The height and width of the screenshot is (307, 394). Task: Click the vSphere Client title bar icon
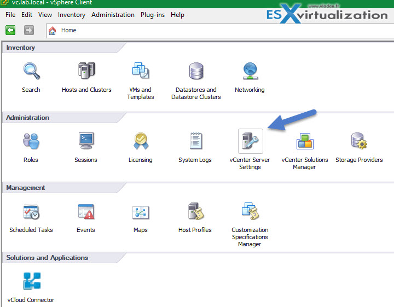coord(4,3)
